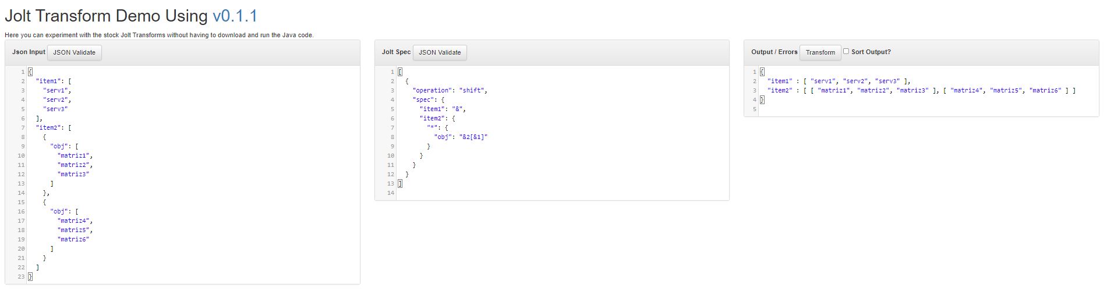Click JSON Validate in the Jolt Spec panel

[440, 52]
